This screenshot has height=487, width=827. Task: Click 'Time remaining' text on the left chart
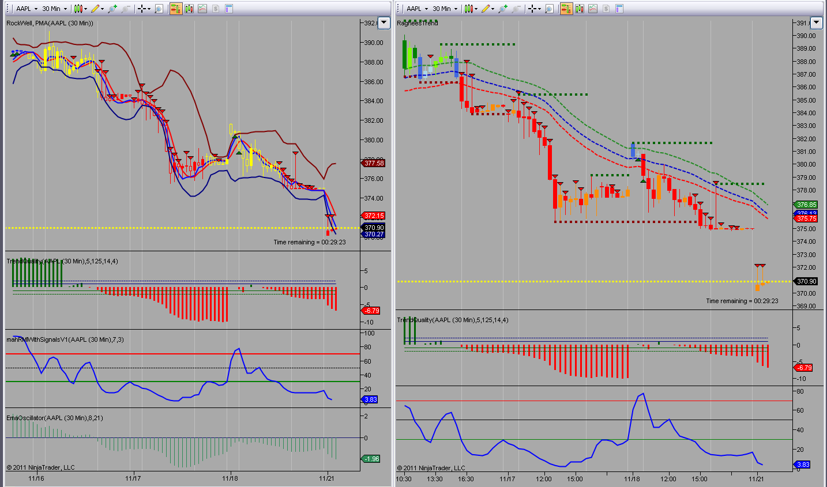310,242
